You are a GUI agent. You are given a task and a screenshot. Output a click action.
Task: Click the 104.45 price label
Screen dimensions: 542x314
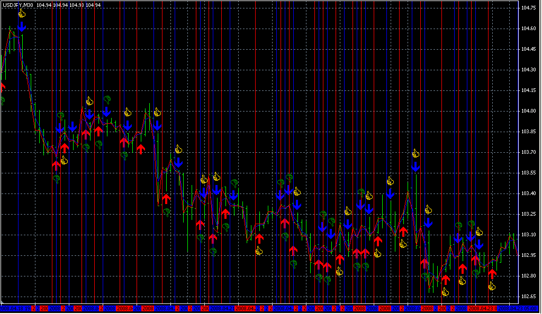(529, 49)
